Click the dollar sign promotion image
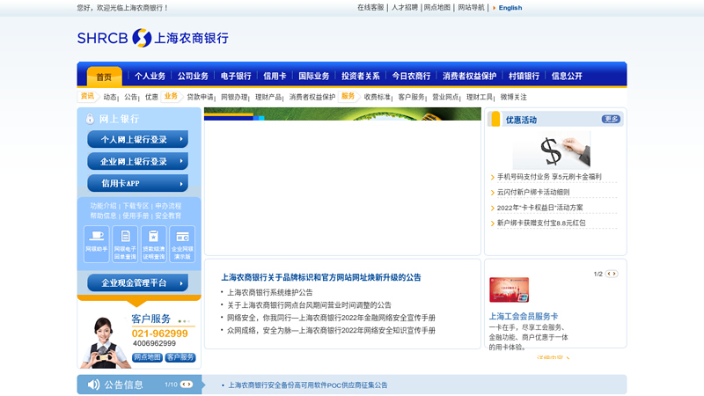The image size is (704, 396). click(552, 150)
